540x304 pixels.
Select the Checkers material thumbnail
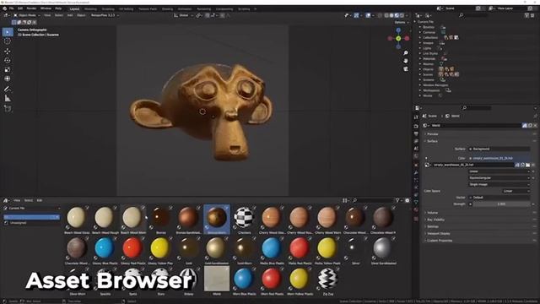point(244,220)
